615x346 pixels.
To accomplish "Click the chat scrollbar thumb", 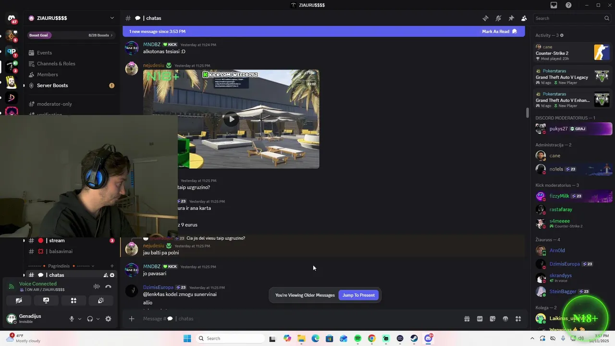I will 527,113.
